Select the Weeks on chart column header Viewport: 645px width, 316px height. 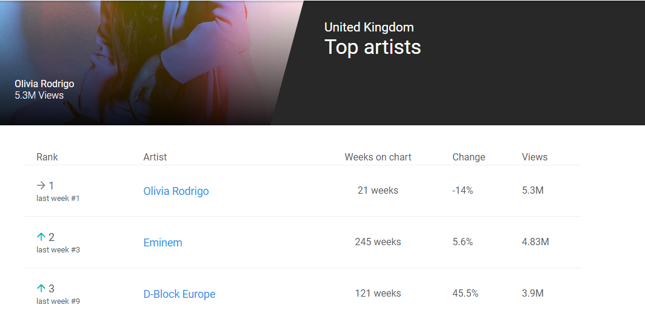click(378, 157)
